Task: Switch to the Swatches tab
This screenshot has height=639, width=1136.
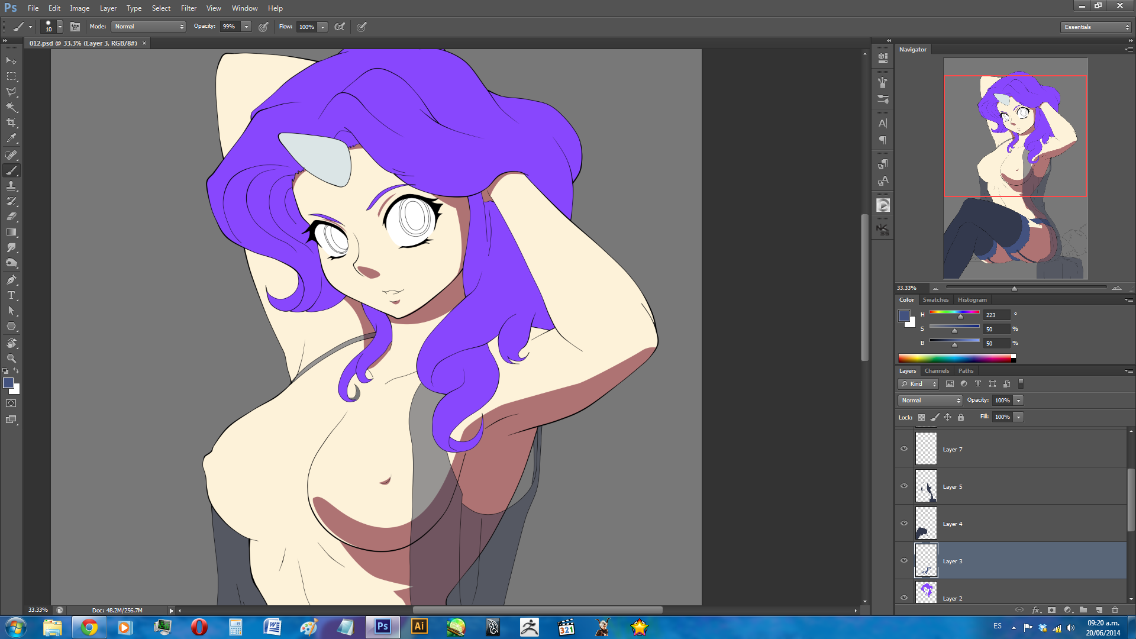Action: pos(935,300)
